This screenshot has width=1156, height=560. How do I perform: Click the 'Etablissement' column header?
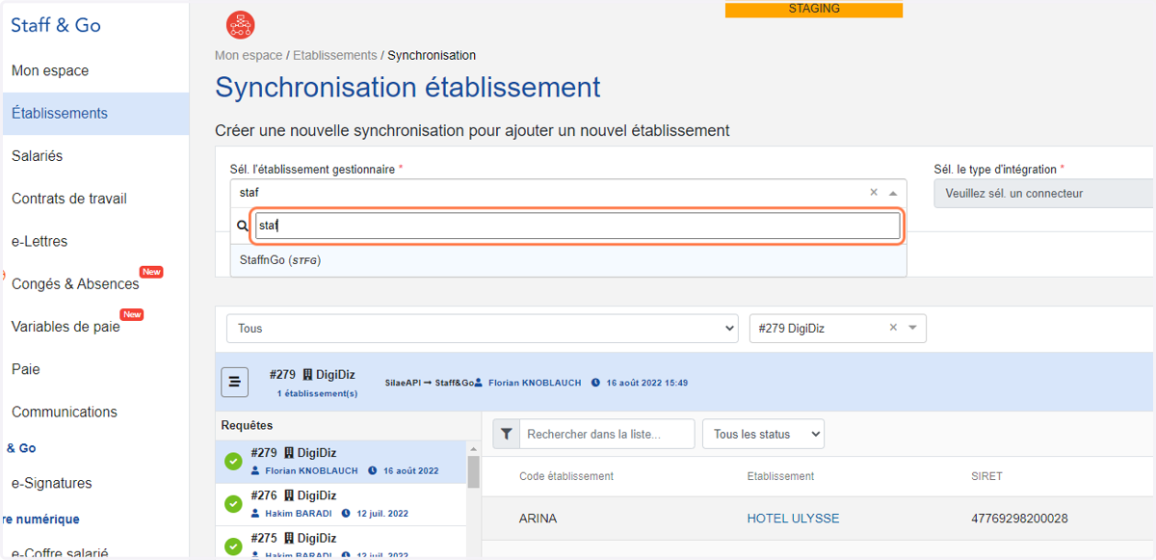tap(780, 476)
